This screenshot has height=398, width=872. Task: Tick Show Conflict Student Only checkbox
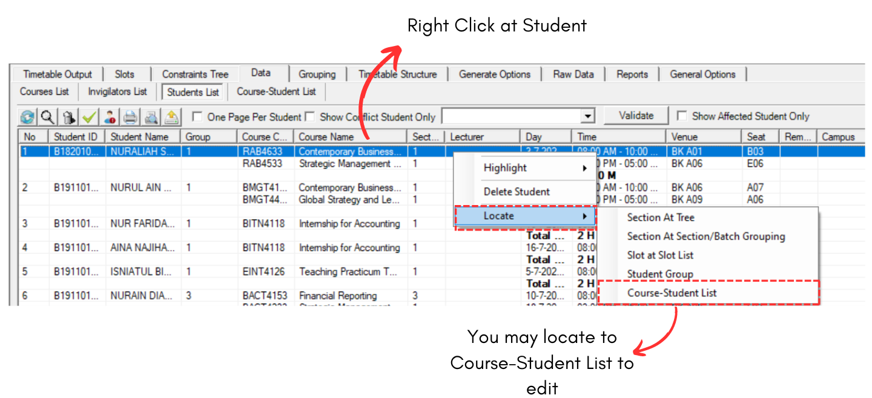click(309, 117)
